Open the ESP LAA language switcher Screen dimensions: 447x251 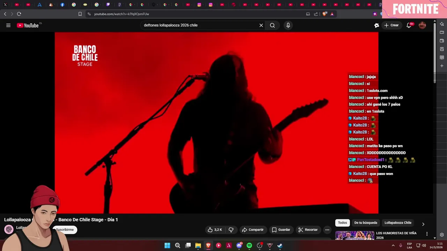[x=409, y=245]
